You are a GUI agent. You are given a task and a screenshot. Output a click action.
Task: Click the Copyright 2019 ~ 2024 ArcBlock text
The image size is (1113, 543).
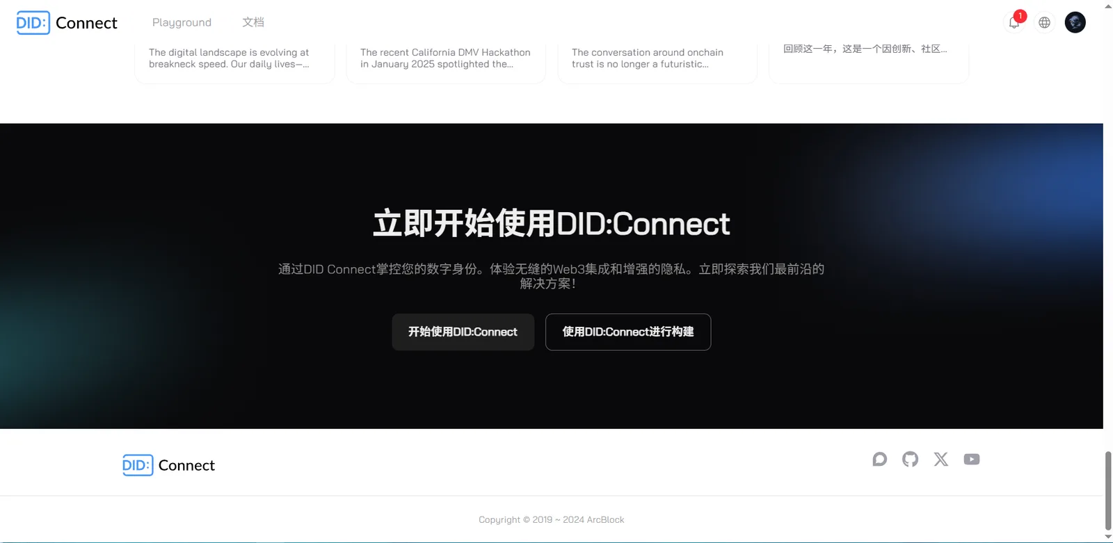pos(551,519)
